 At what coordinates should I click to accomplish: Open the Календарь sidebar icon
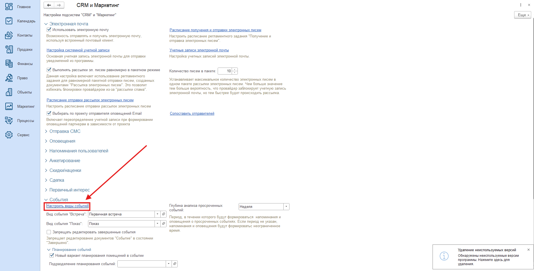(x=9, y=21)
